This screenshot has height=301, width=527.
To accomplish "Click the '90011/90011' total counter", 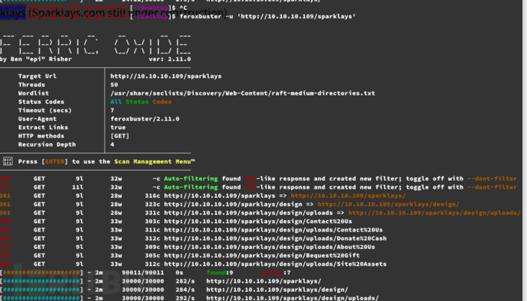I will [143, 273].
